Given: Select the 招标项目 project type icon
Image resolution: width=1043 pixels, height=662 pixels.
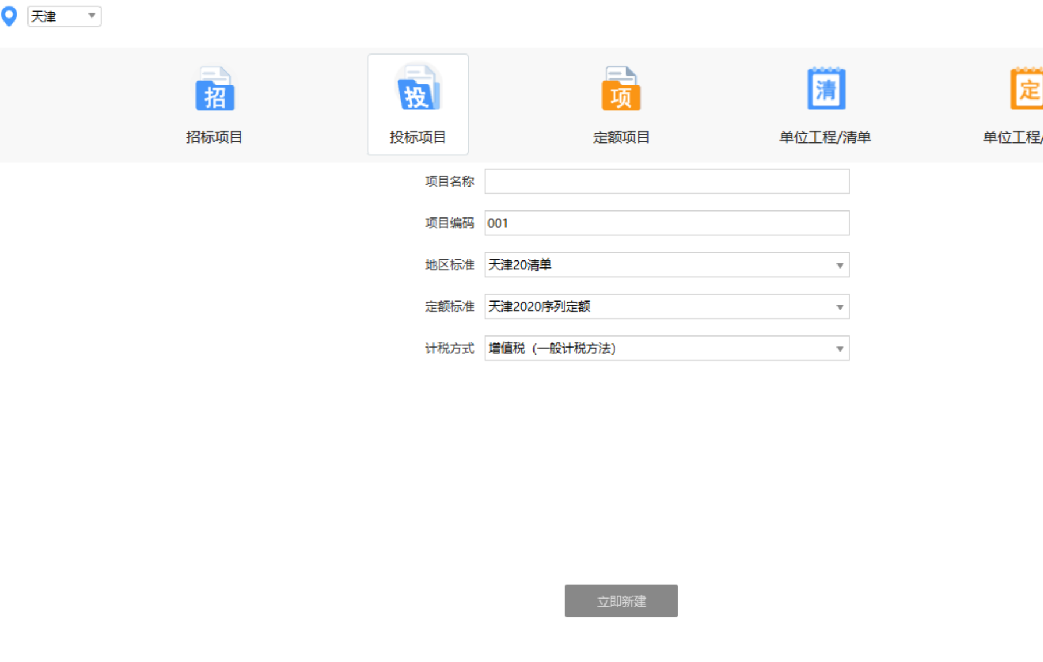Looking at the screenshot, I should 215,88.
